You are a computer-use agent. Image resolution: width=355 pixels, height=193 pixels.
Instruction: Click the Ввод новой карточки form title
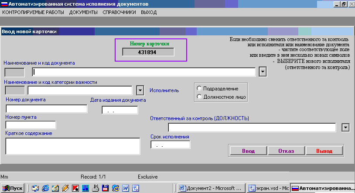(x=29, y=31)
